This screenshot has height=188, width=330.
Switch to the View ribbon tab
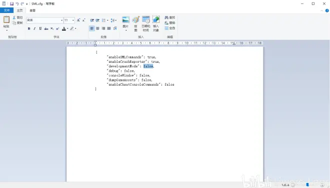(x=32, y=10)
